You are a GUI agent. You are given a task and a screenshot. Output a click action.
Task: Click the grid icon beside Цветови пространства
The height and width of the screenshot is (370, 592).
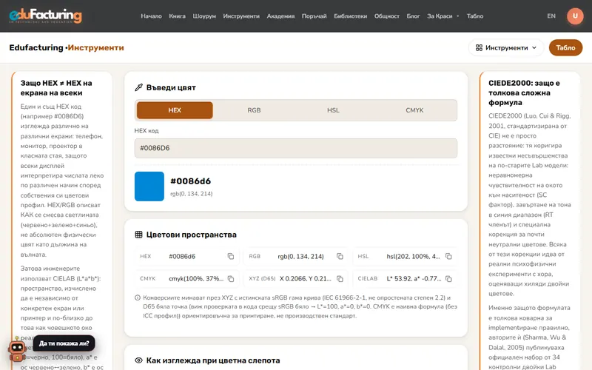point(138,235)
